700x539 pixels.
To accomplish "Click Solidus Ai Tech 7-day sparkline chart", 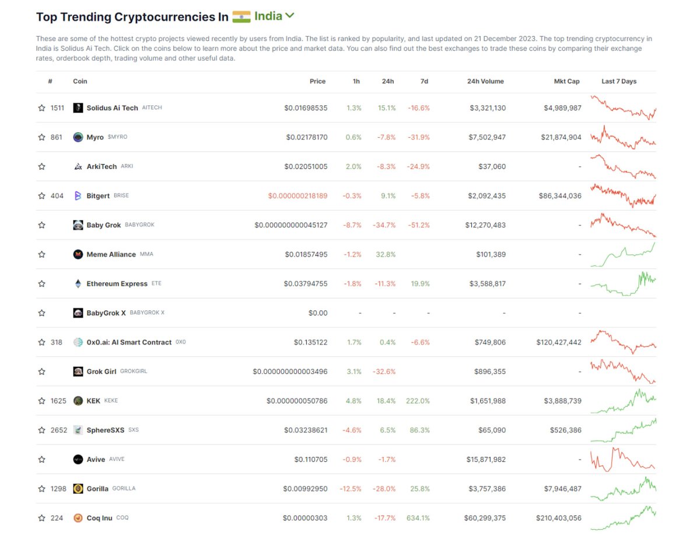I will 623,108.
